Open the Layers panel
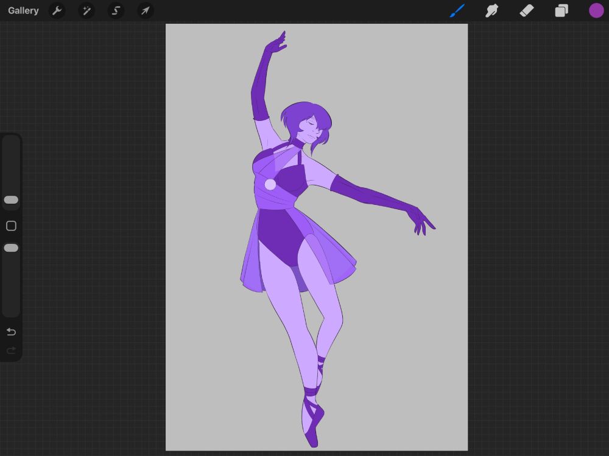 tap(561, 10)
